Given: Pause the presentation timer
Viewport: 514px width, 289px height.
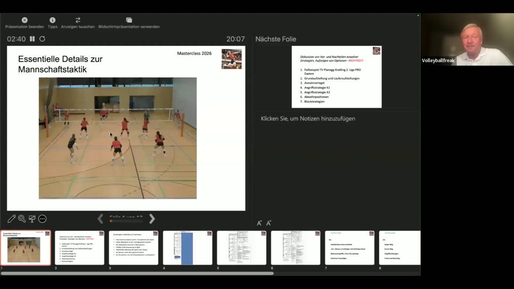Looking at the screenshot, I should point(32,39).
